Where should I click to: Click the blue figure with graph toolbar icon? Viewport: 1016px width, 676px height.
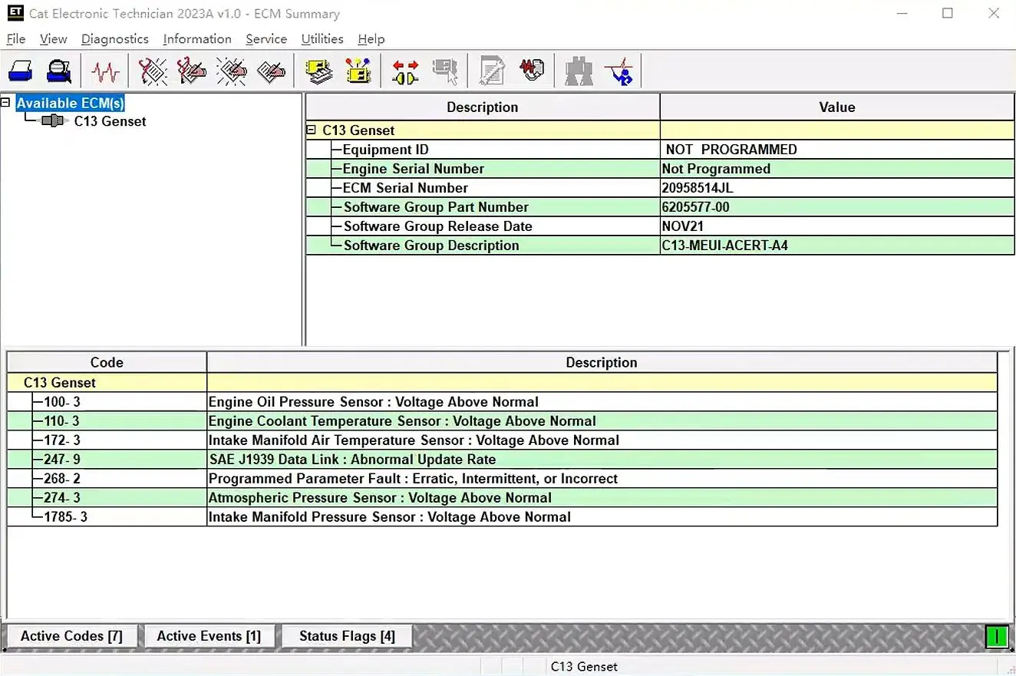[619, 71]
